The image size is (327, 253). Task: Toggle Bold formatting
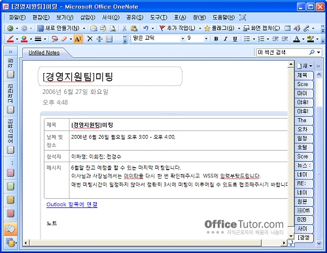click(x=216, y=39)
